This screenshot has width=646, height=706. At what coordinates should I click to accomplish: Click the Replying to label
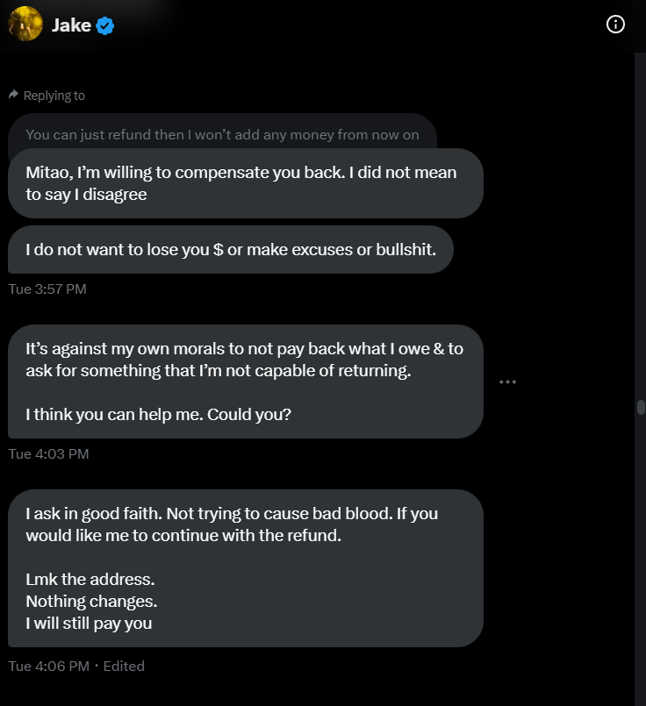[54, 96]
